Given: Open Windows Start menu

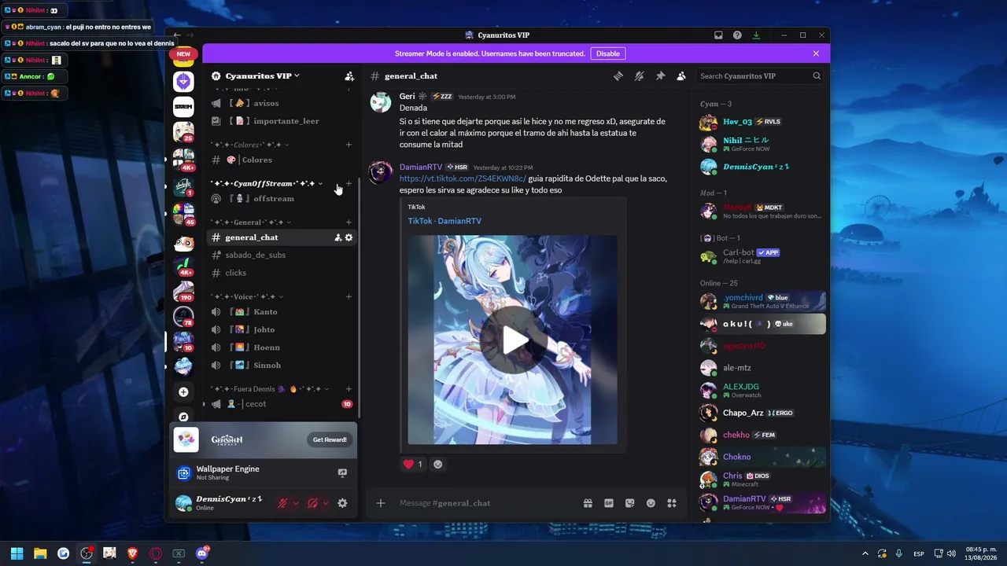Looking at the screenshot, I should (x=17, y=553).
